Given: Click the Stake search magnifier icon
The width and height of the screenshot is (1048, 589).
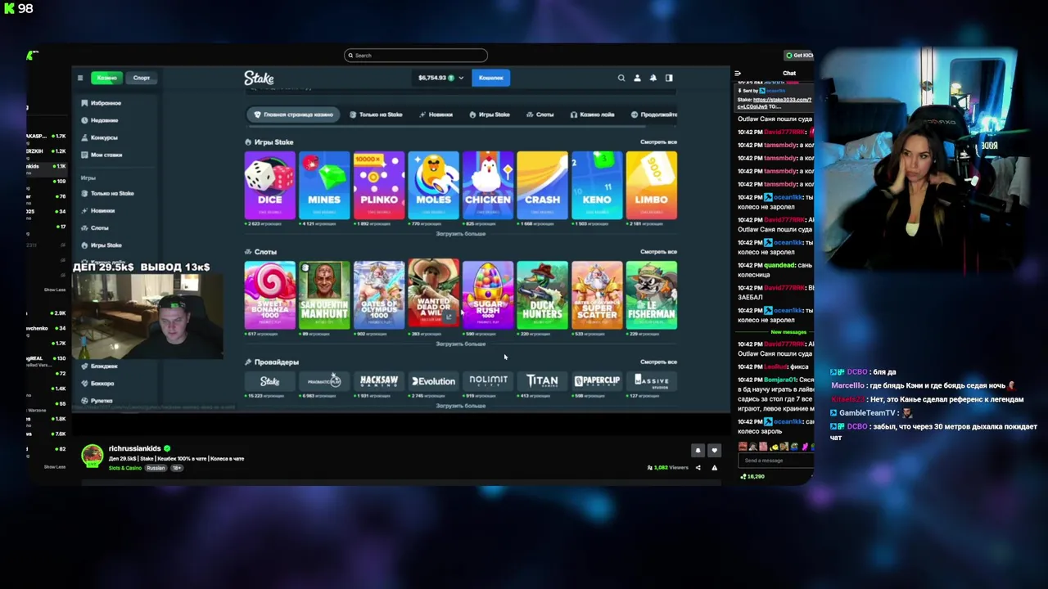Looking at the screenshot, I should coord(621,78).
